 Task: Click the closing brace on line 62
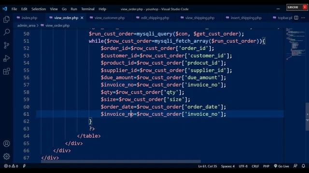coord(90,122)
